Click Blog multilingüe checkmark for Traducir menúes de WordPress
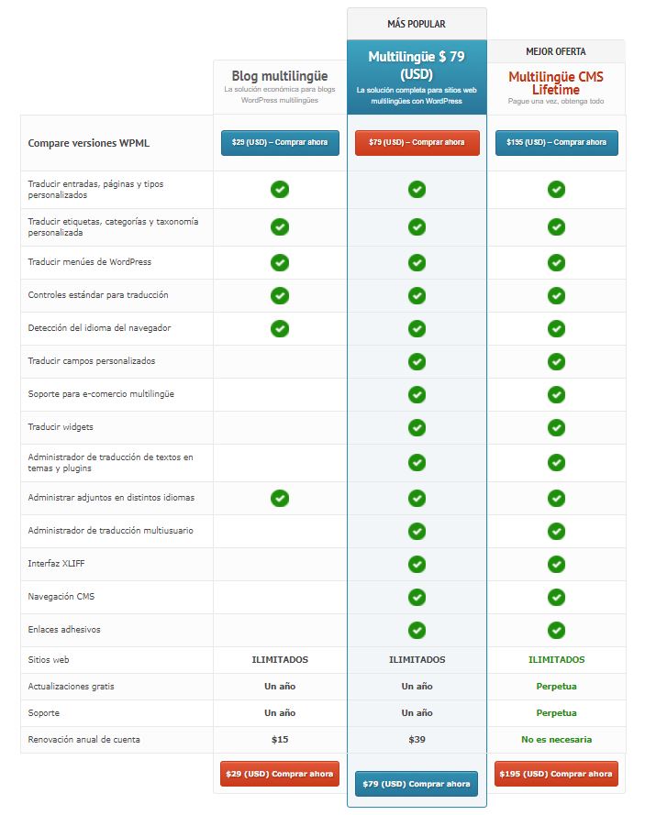This screenshot has height=815, width=645. coord(280,262)
